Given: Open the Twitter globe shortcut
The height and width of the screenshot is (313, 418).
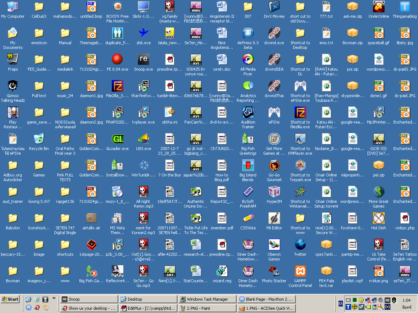Looking at the screenshot, I should pos(300,245).
